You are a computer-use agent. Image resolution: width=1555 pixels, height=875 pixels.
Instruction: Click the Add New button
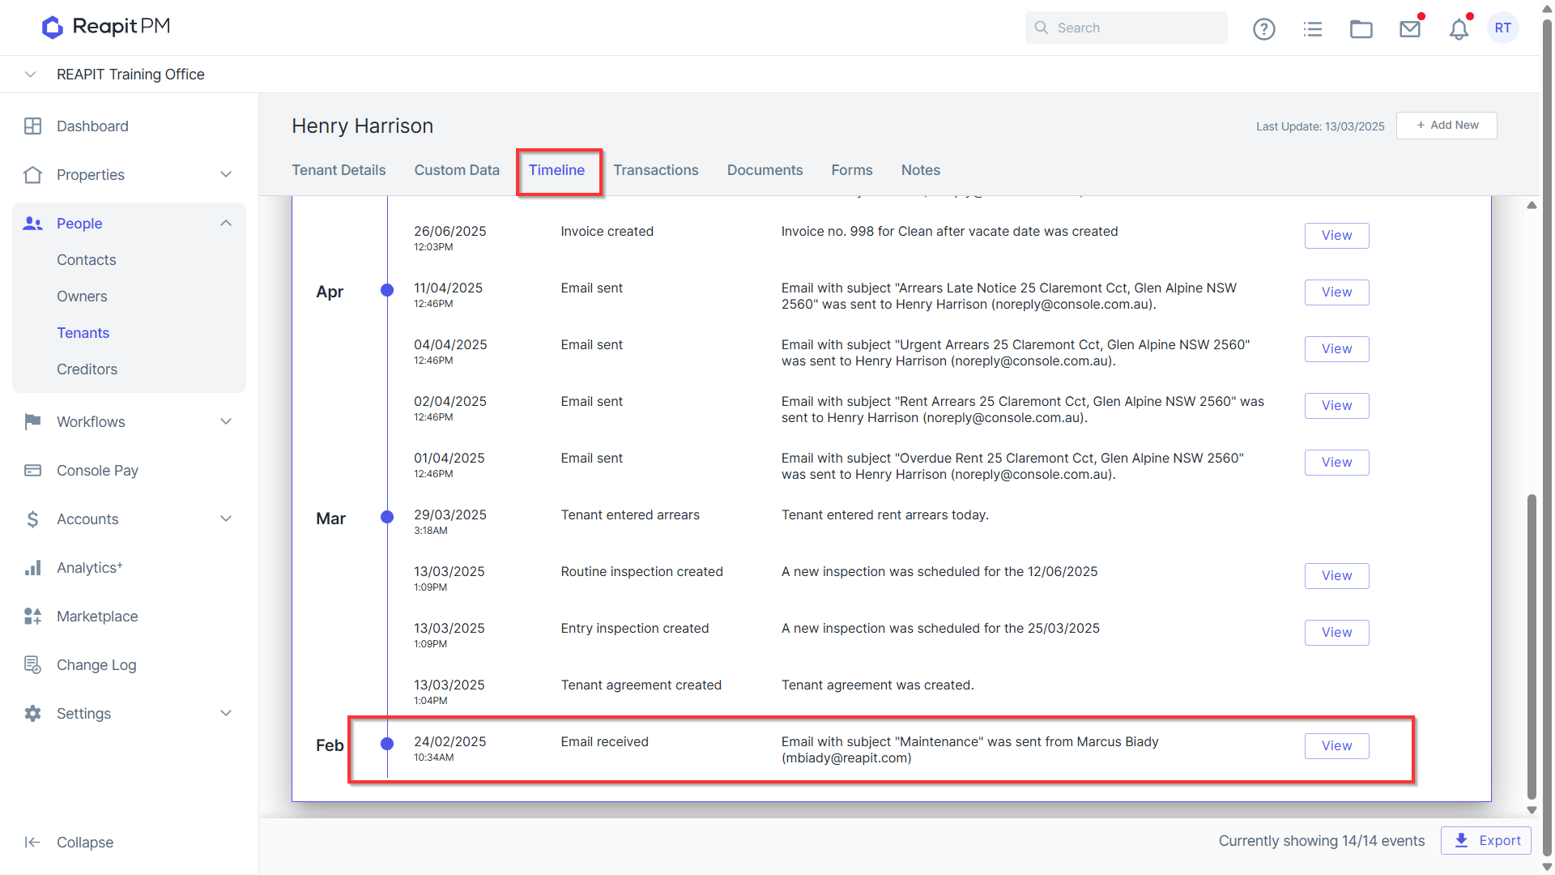(1446, 126)
